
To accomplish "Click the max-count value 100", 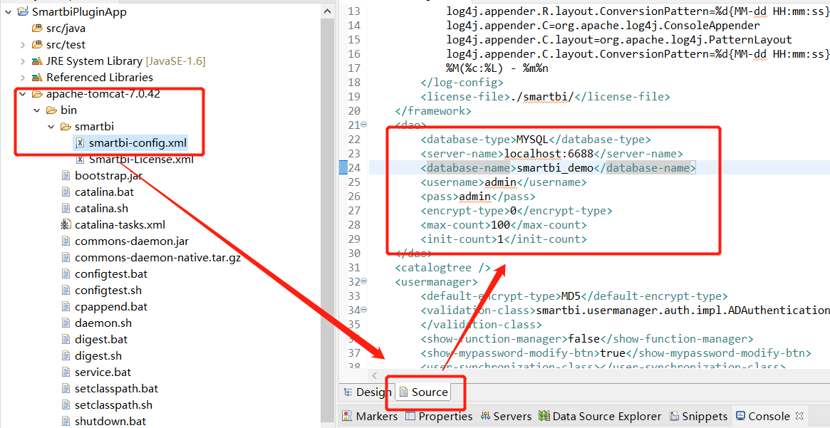I will [500, 225].
